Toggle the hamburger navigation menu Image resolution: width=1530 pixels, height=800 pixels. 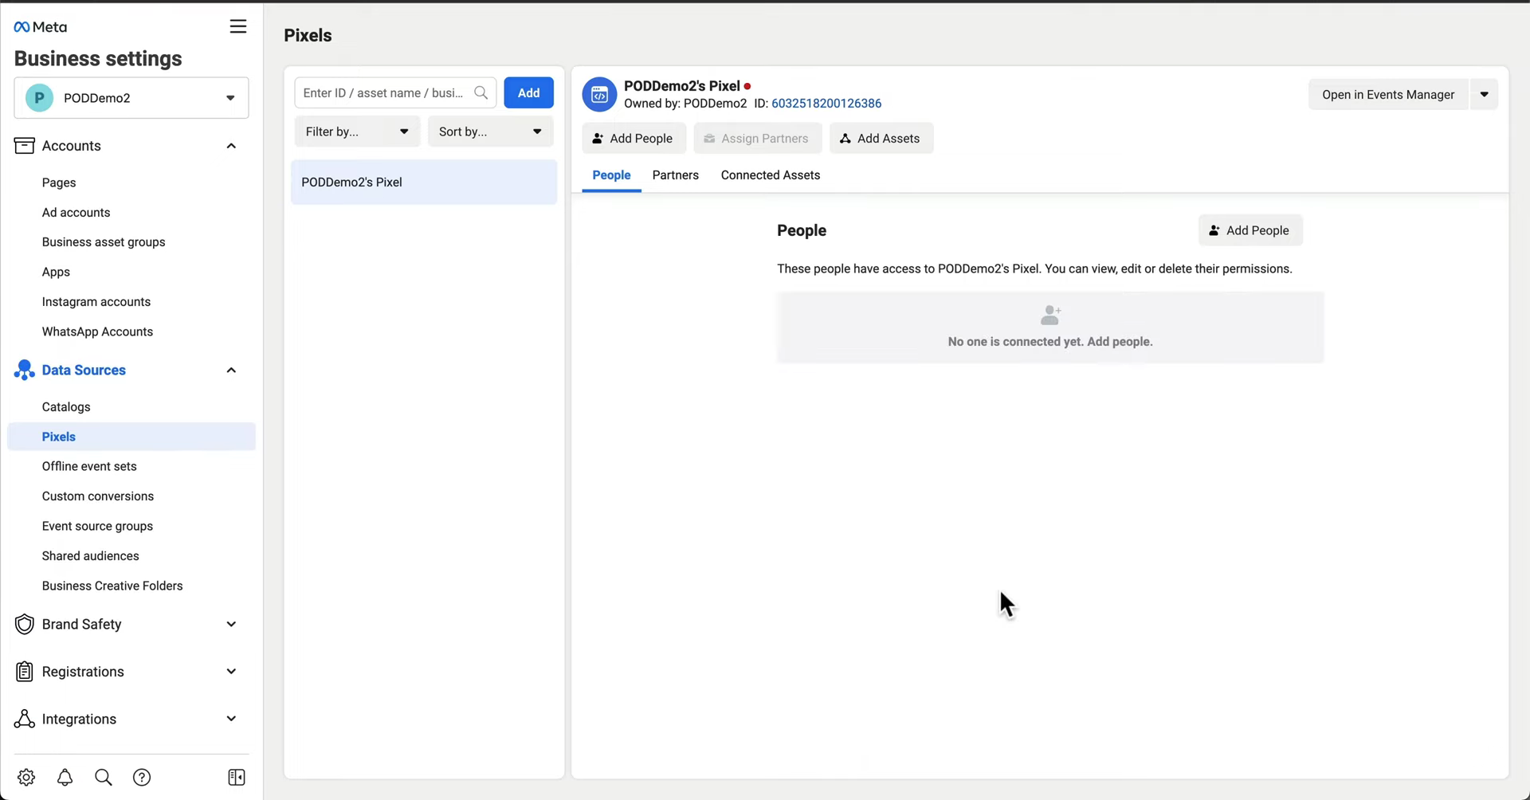coord(237,26)
